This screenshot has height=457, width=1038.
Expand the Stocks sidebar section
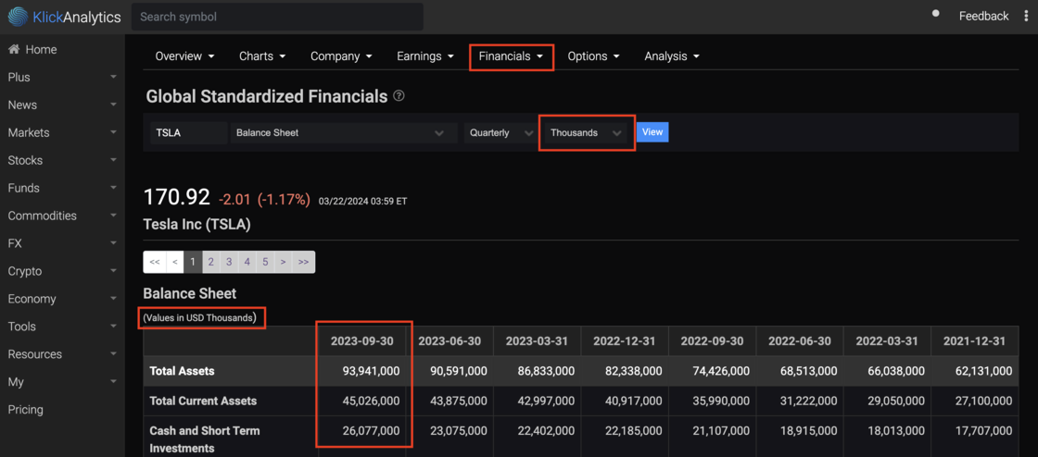(62, 160)
